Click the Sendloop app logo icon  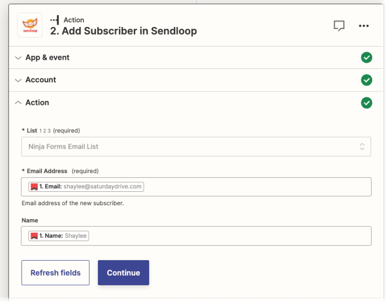(x=28, y=26)
